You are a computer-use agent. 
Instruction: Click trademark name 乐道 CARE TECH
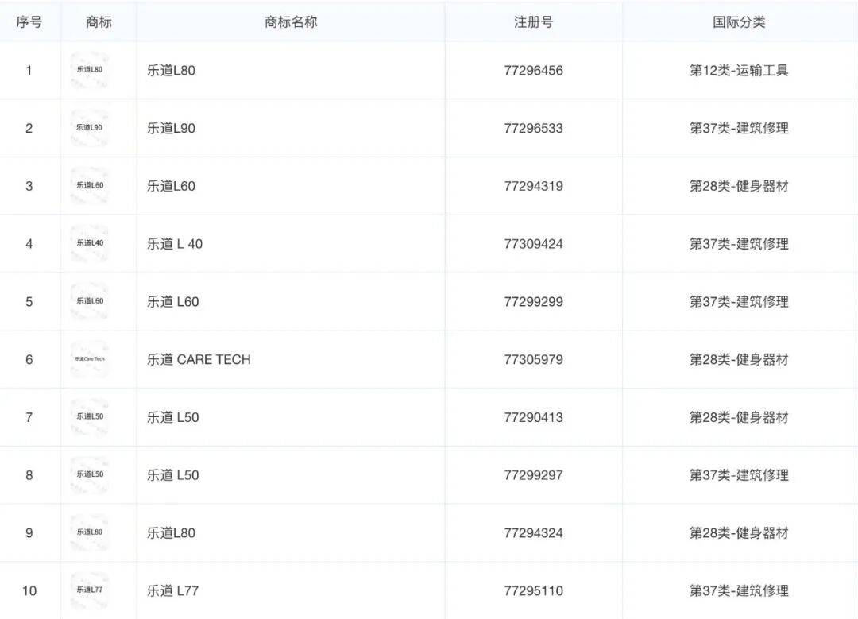point(199,360)
